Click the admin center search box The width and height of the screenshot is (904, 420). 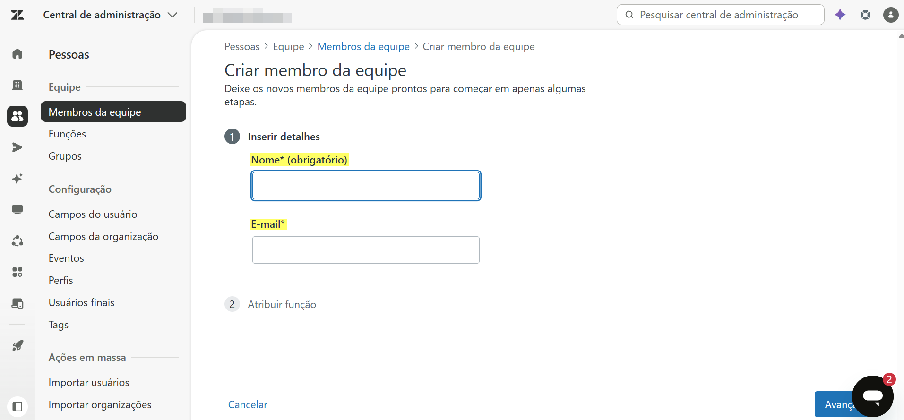pos(720,15)
